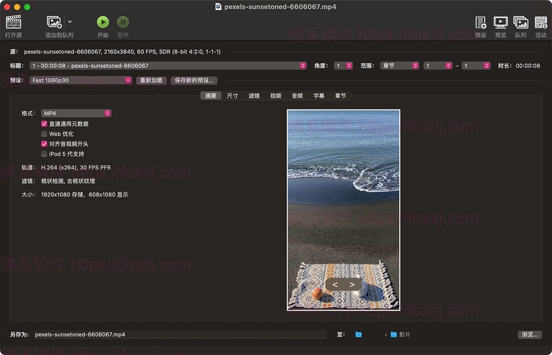Show the 队列 window icon
552x355 pixels.
point(520,22)
